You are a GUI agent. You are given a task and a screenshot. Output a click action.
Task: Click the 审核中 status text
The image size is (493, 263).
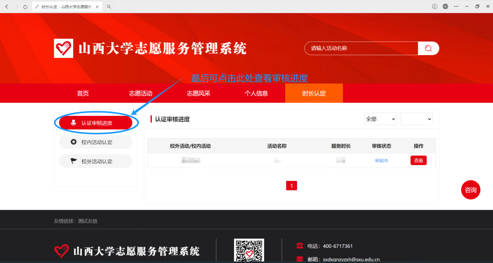coord(382,160)
